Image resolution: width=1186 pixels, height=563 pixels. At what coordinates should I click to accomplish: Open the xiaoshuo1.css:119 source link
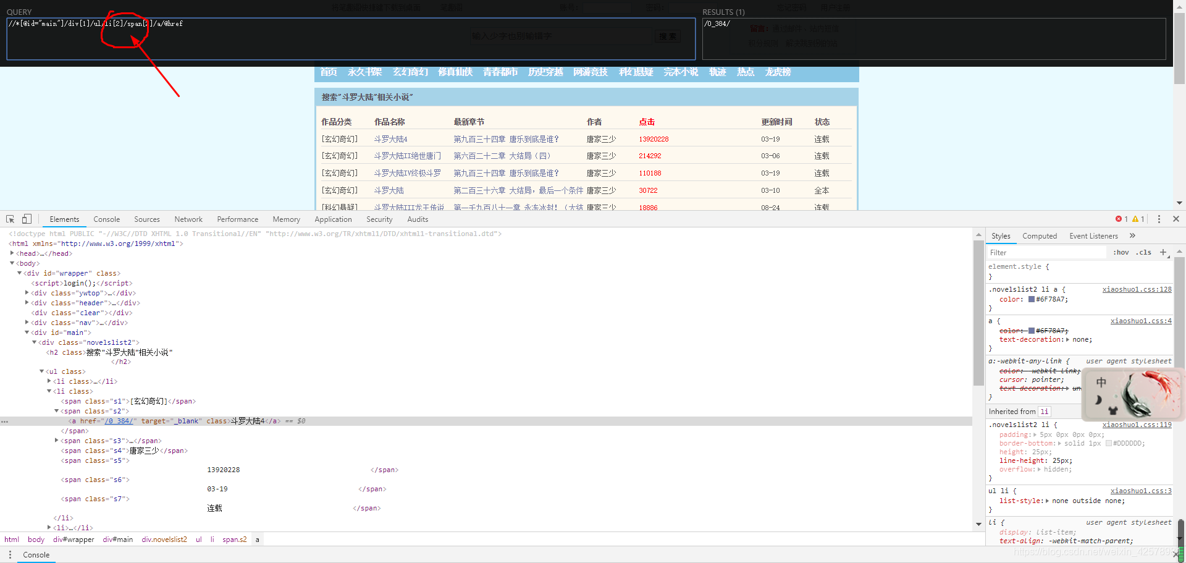pyautogui.click(x=1137, y=425)
